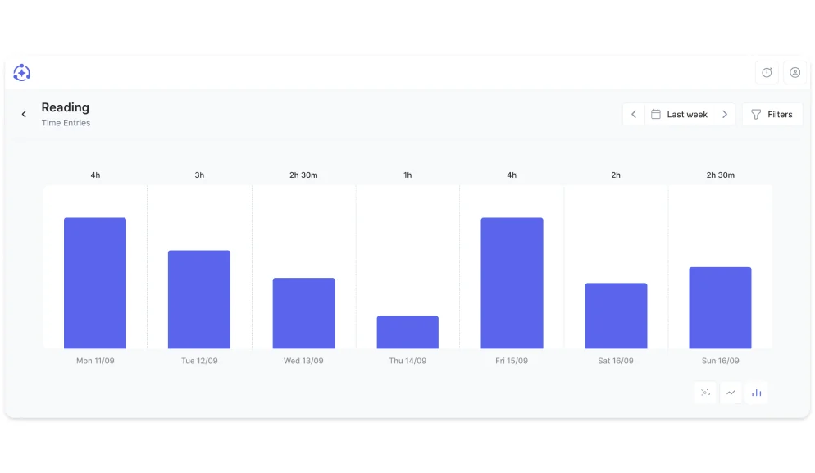The image size is (815, 473).
Task: Click the Mon 11/09 bar
Action: pyautogui.click(x=95, y=283)
